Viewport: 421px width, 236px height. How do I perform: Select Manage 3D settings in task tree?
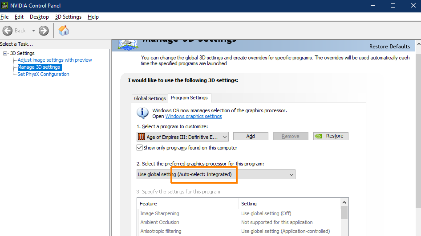click(x=39, y=67)
